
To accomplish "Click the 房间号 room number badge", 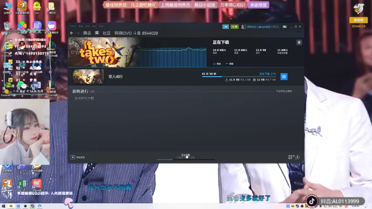I will click(359, 20).
